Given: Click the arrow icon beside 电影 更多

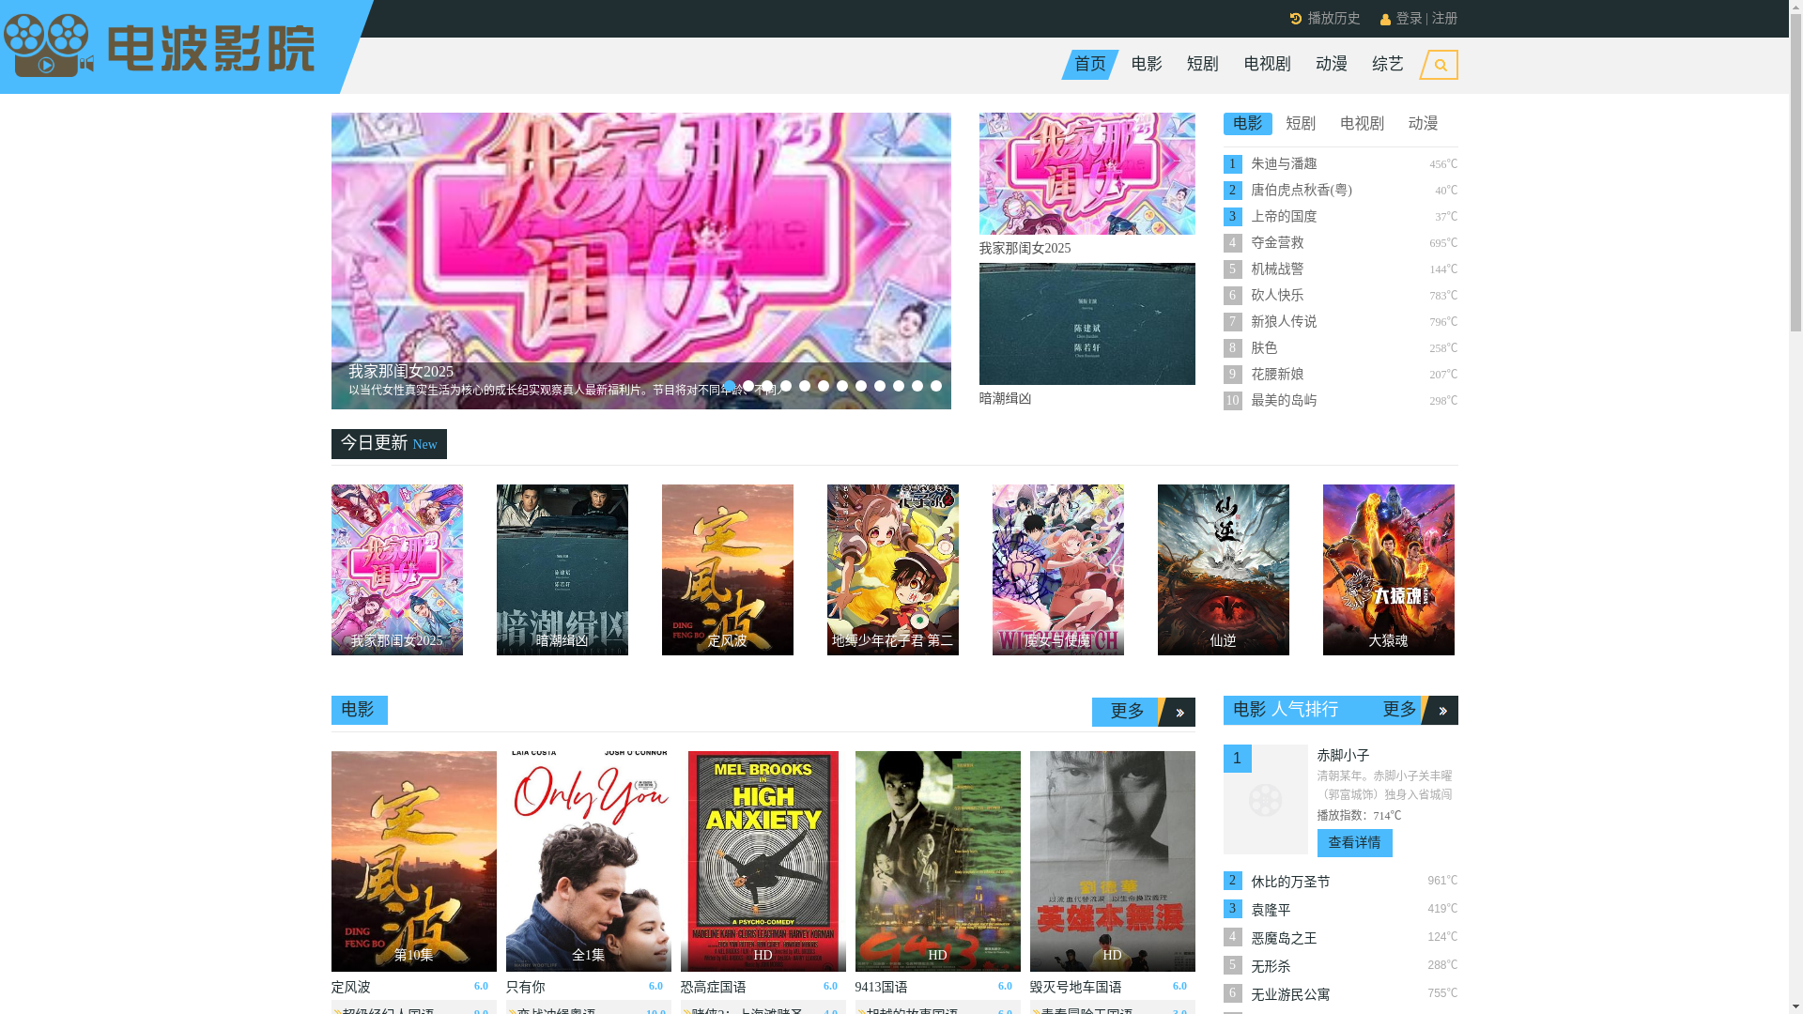Looking at the screenshot, I should click(x=1178, y=713).
